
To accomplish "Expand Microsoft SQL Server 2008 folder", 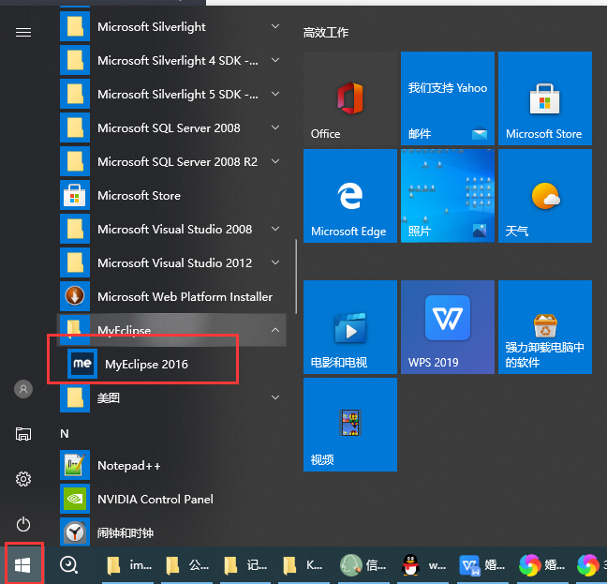I will coord(172,127).
